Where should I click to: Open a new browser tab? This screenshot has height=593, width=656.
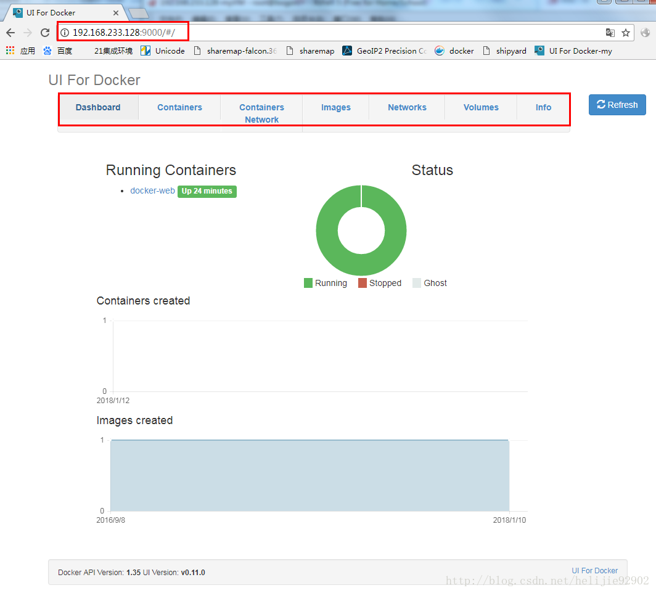(139, 14)
